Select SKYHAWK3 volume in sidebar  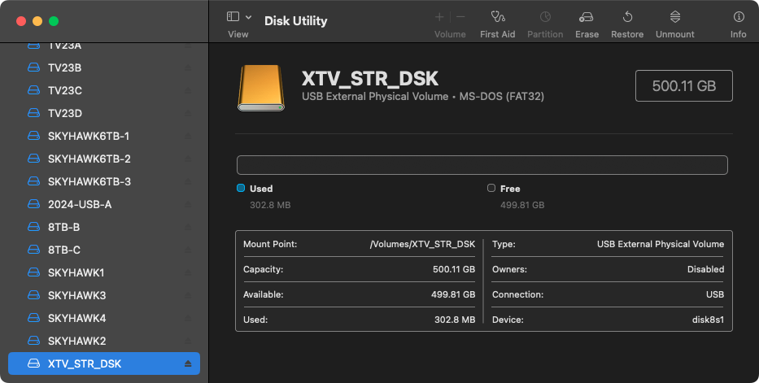(104, 295)
